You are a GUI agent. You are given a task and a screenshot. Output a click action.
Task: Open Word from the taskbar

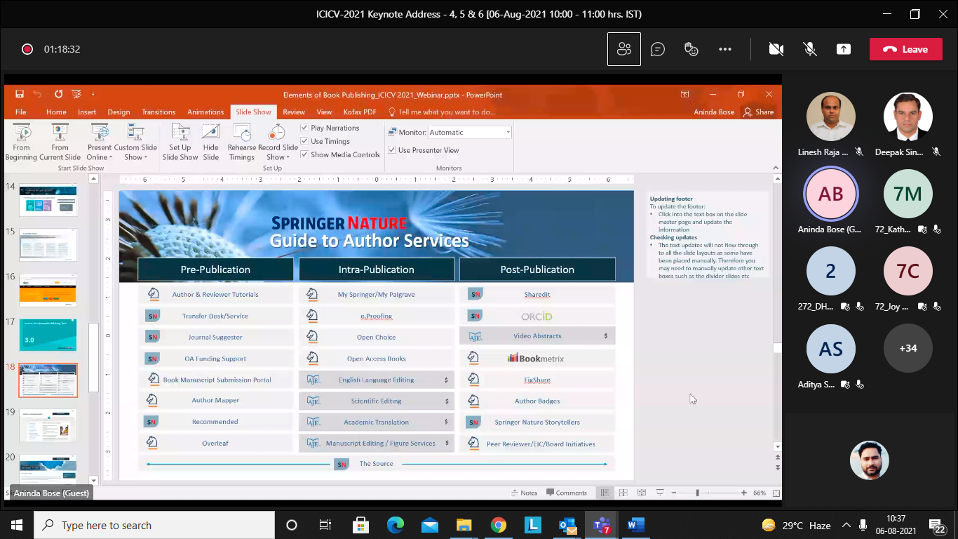[x=636, y=525]
